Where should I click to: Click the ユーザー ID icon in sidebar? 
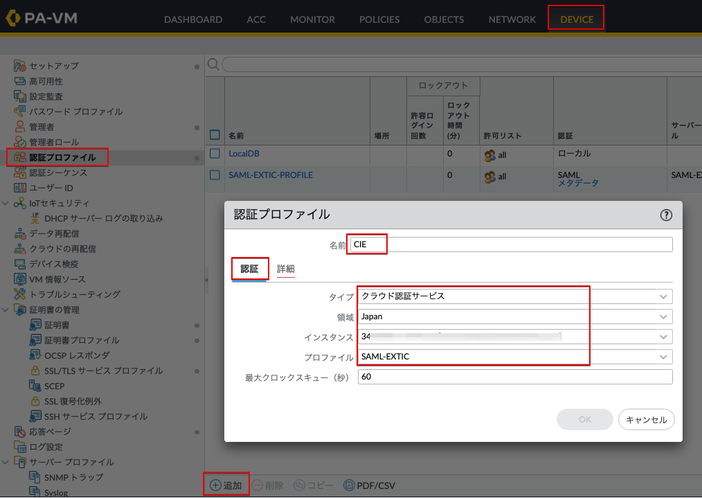click(19, 188)
